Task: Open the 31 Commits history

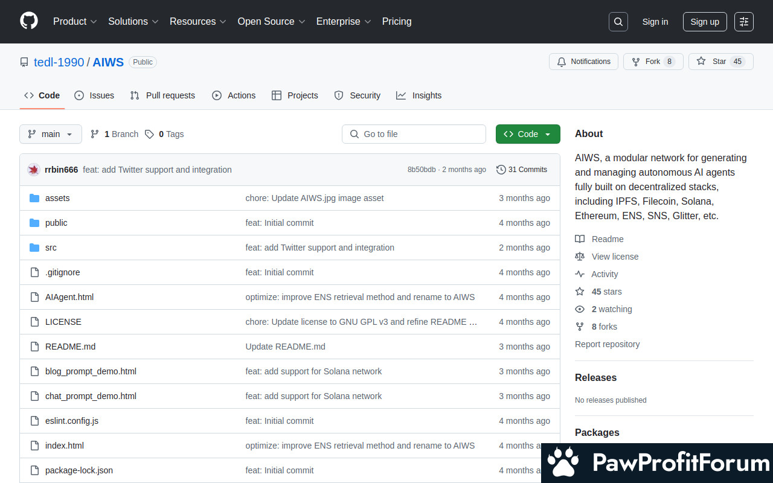Action: [x=522, y=170]
